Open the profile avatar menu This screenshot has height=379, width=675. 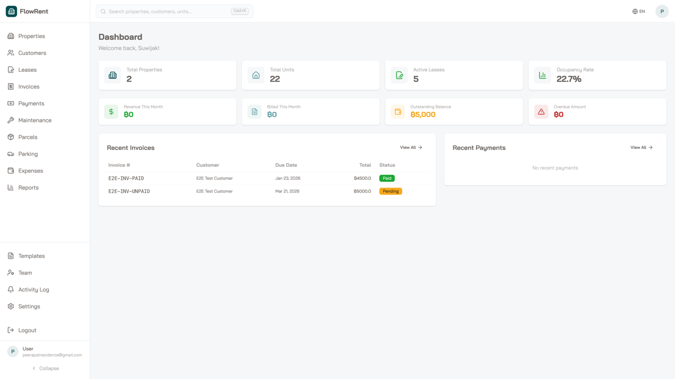pos(662,11)
